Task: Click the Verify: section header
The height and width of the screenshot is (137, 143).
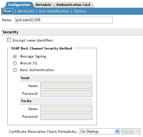Action: [56, 101]
